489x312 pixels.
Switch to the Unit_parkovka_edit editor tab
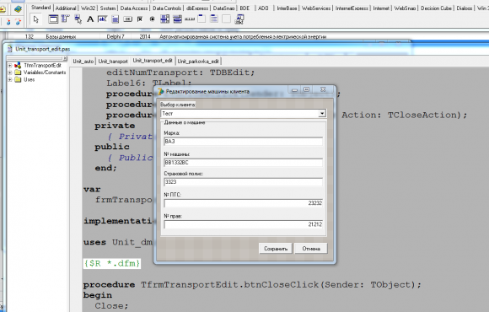coord(198,62)
